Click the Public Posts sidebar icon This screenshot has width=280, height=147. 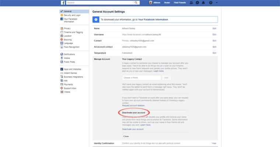tap(62, 62)
